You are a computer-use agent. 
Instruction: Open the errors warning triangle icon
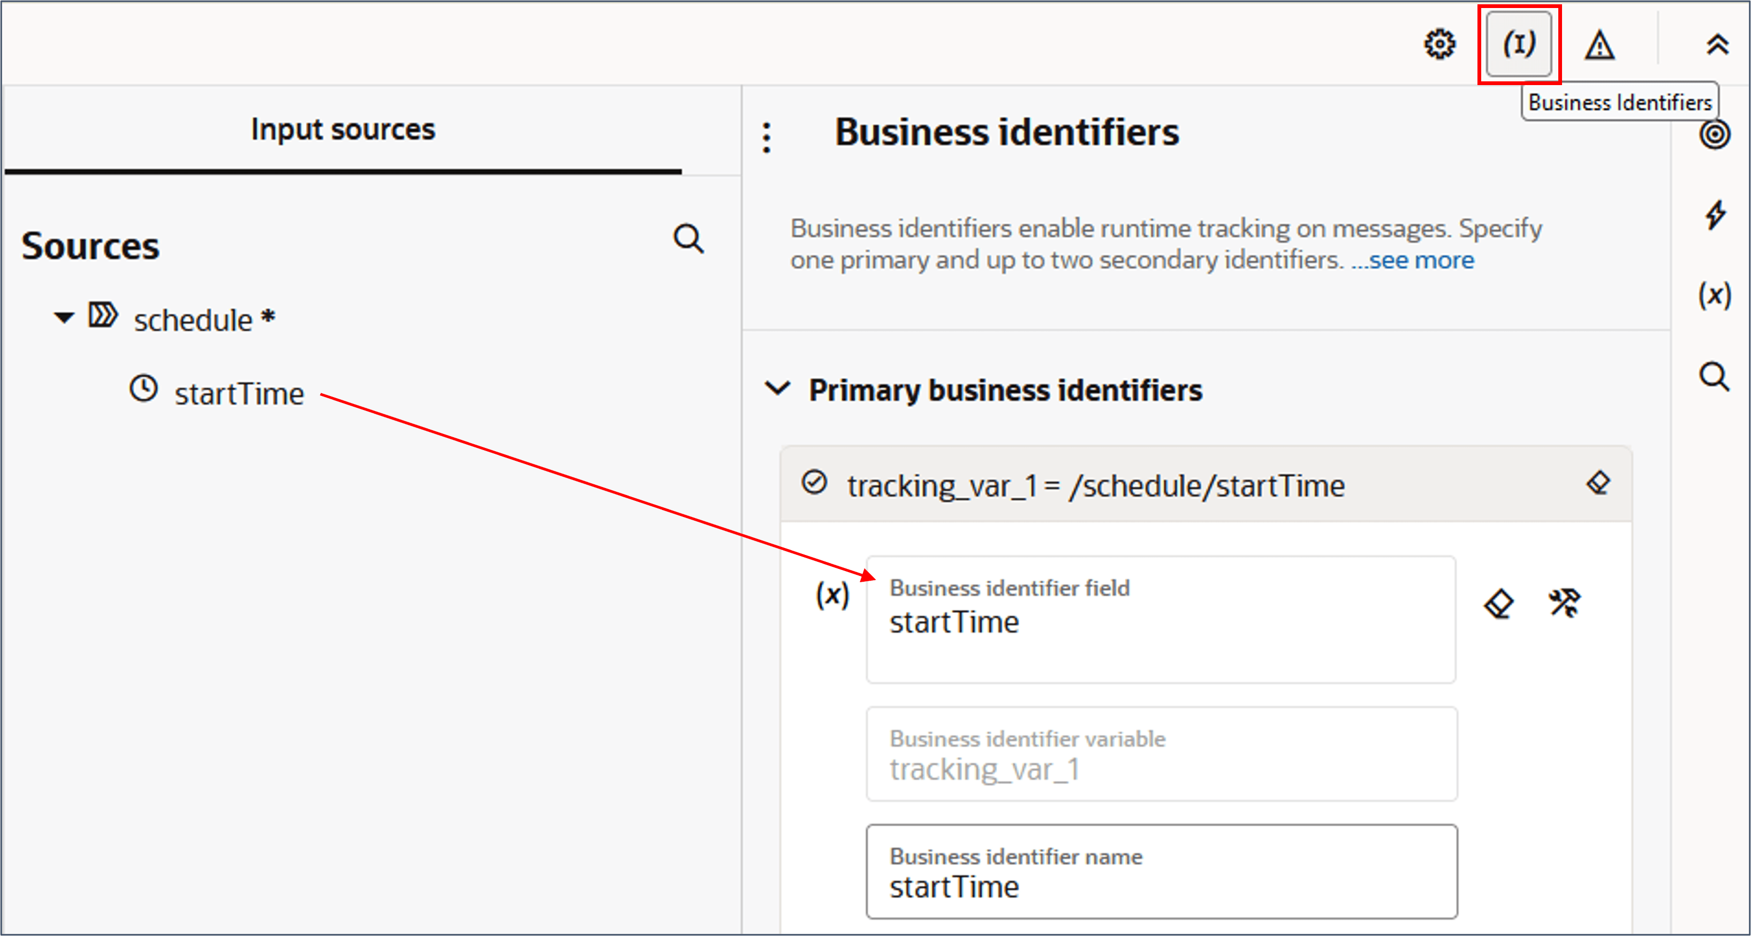click(x=1600, y=46)
